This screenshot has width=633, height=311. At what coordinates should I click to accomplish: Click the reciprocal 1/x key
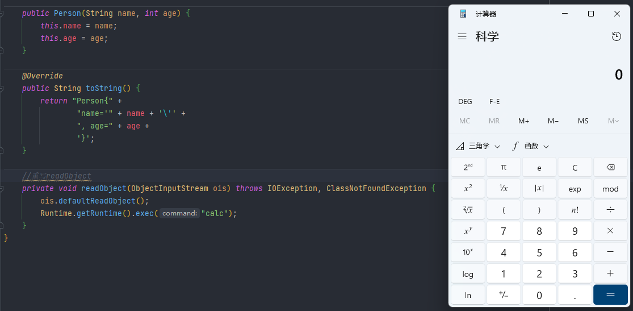pos(504,188)
